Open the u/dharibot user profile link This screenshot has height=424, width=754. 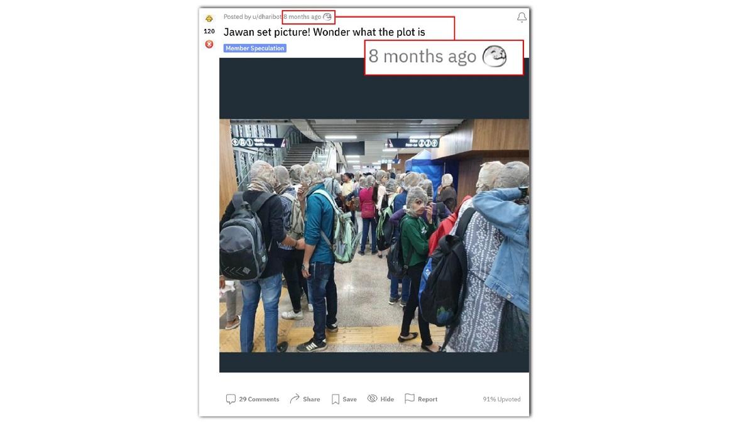(x=266, y=17)
